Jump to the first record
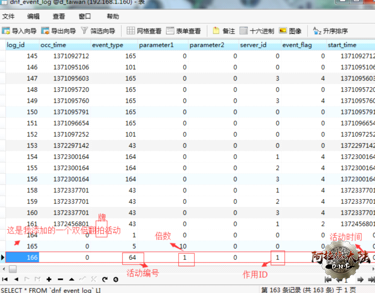Screen dimensions: 375x293 click(5, 279)
